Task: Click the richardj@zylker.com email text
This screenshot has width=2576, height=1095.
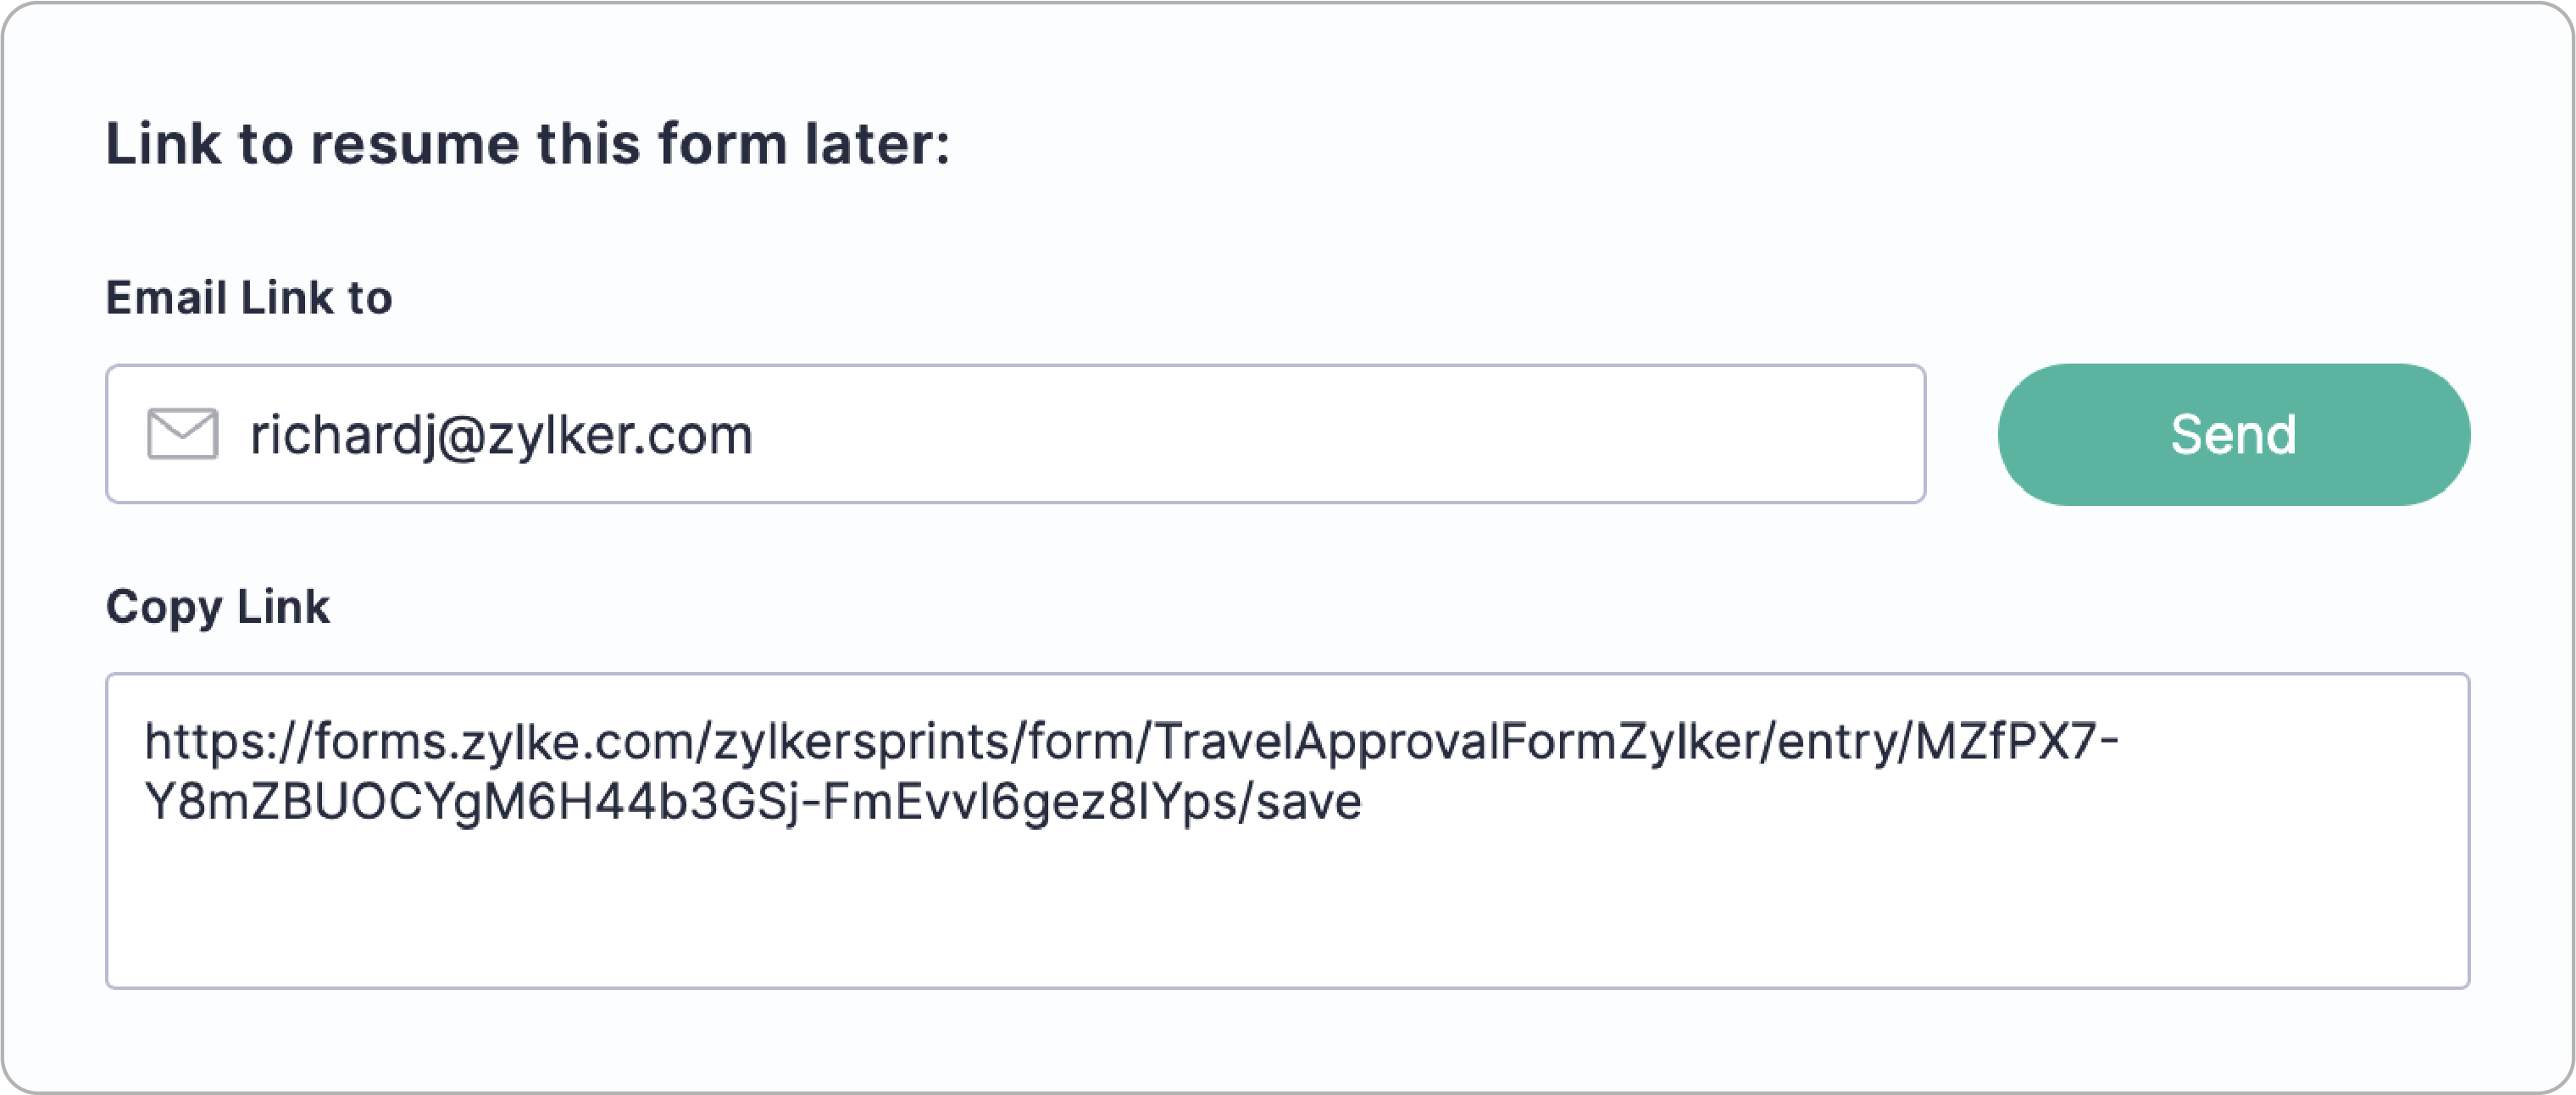Action: click(501, 435)
